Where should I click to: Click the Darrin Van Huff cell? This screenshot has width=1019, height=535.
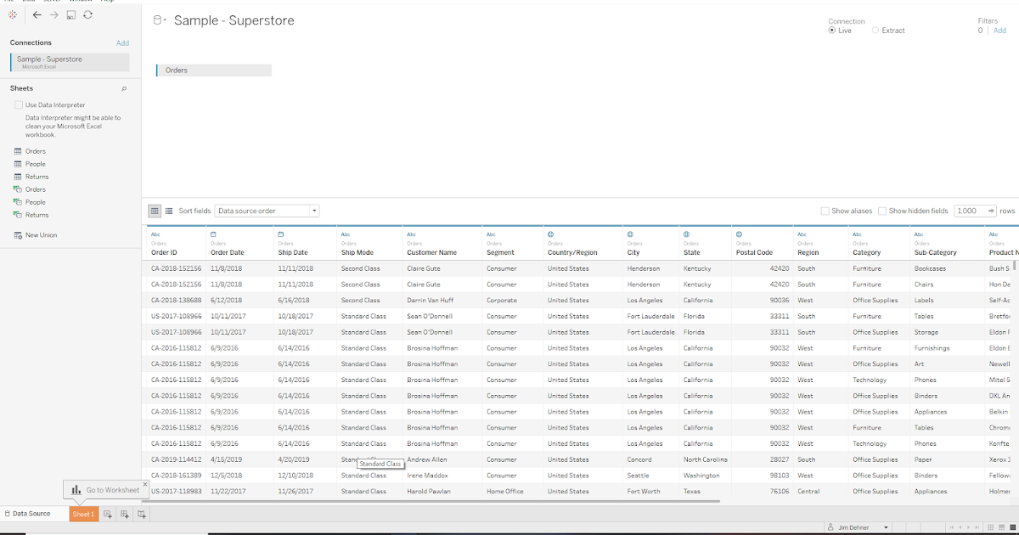coord(431,301)
